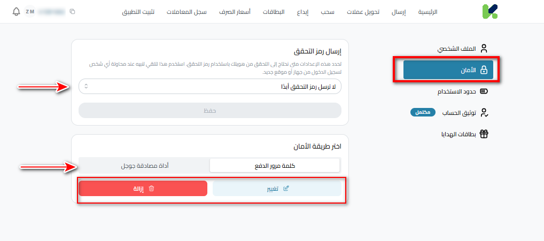The image size is (544, 241).
Task: Open the Cards (البطاقات) menu
Action: pos(275,11)
